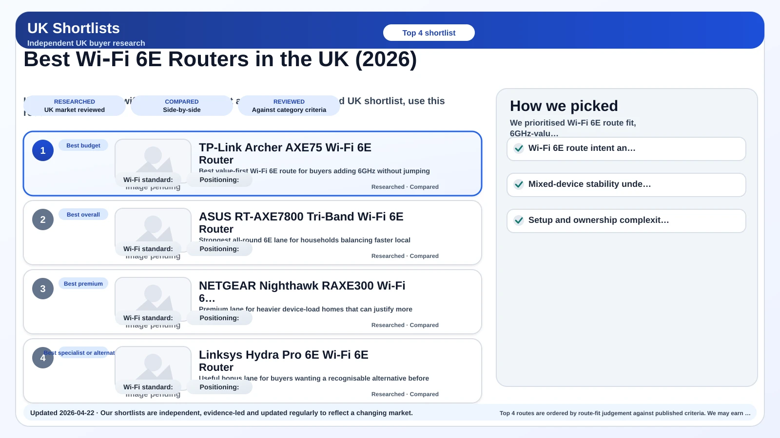Click Positioning chip on Linksys card

pyautogui.click(x=219, y=387)
